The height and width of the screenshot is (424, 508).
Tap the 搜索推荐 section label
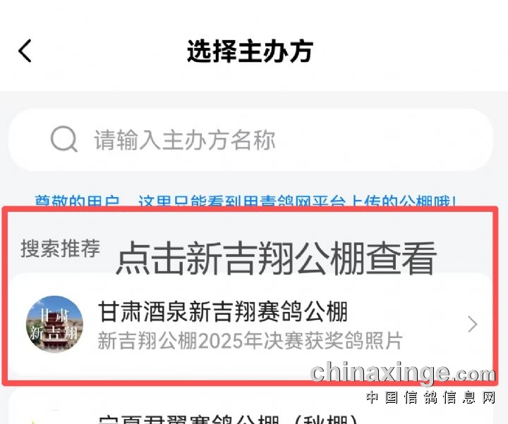[x=60, y=249]
